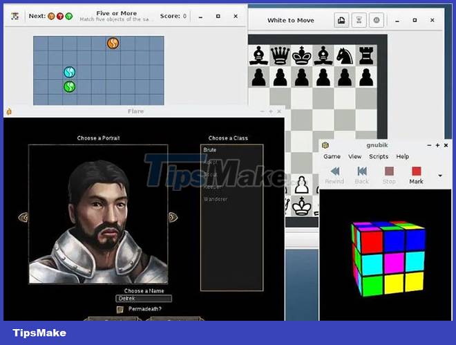Expand the gnubik toolbar overflow arrow
Screen dimensions: 456x345
pos(440,176)
